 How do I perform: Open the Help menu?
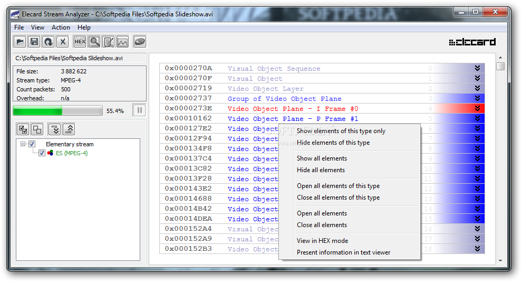point(84,27)
